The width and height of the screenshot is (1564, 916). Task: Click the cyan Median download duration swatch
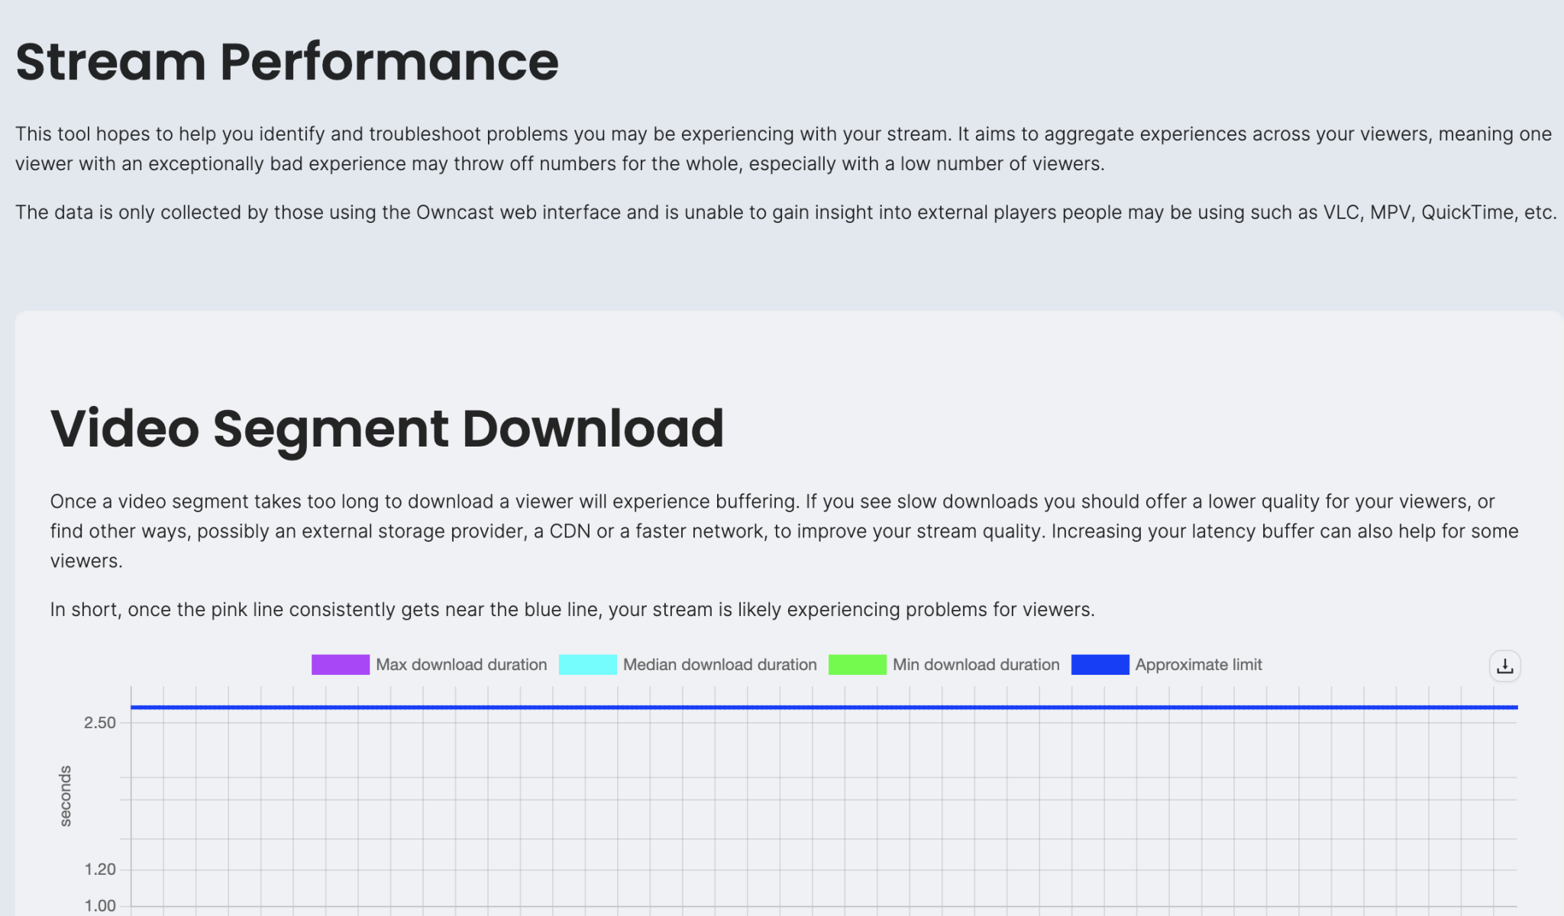587,665
